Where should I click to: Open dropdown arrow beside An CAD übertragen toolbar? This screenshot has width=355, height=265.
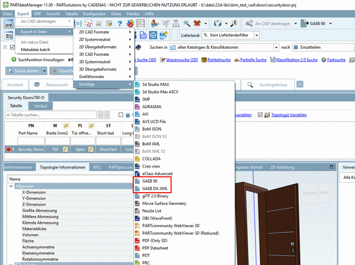295,24
